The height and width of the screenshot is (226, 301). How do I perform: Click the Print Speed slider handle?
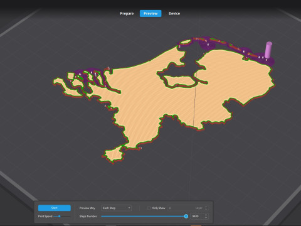pos(60,216)
